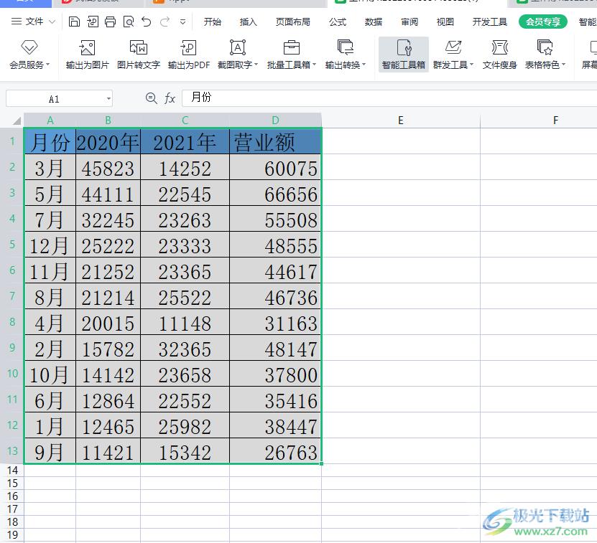597x543 pixels.
Task: Click cell with value 35416
Action: pos(276,400)
